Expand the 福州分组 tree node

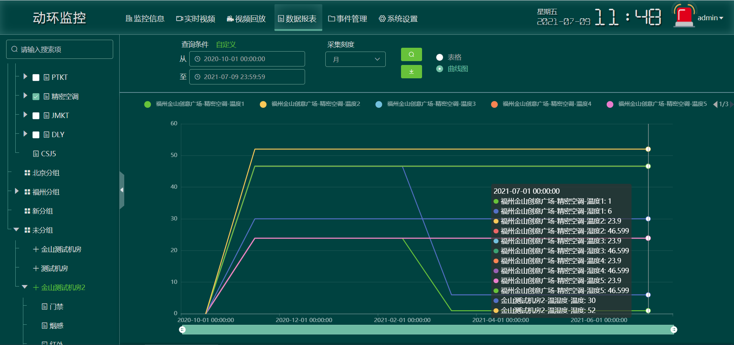click(17, 191)
